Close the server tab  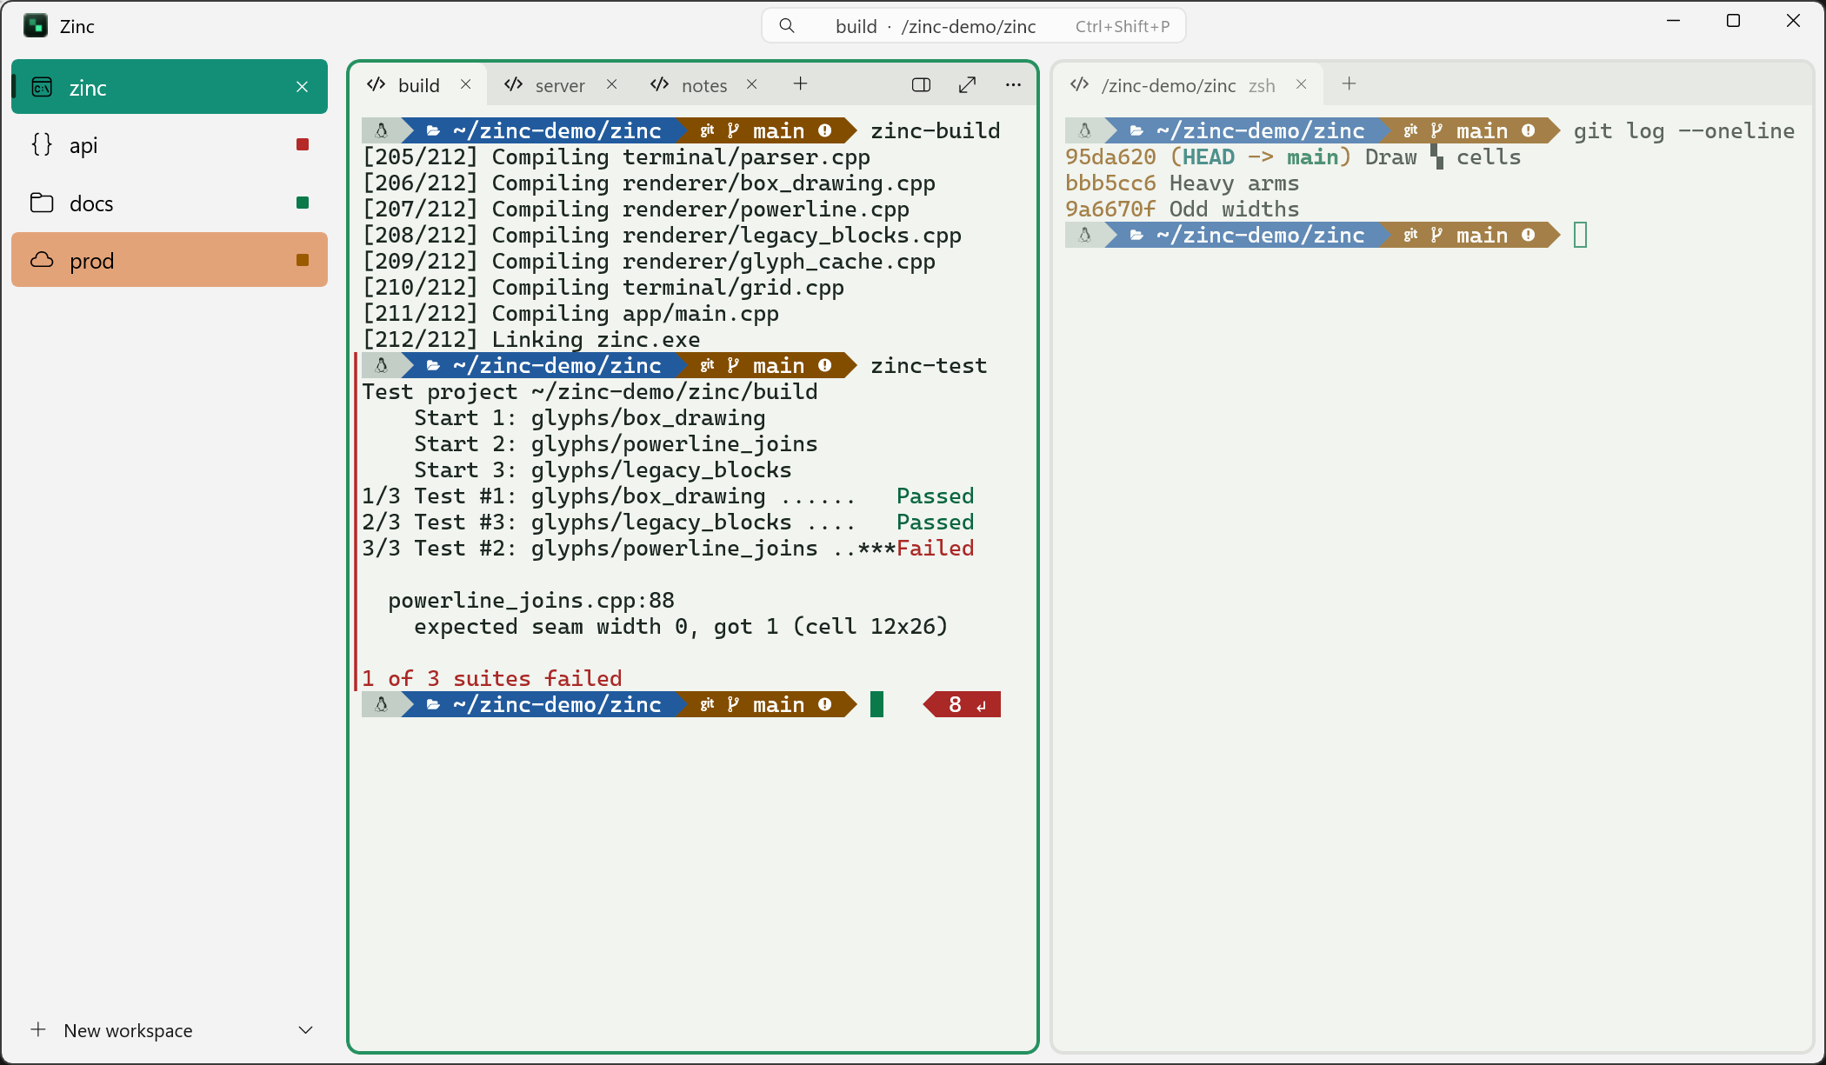[x=612, y=84]
